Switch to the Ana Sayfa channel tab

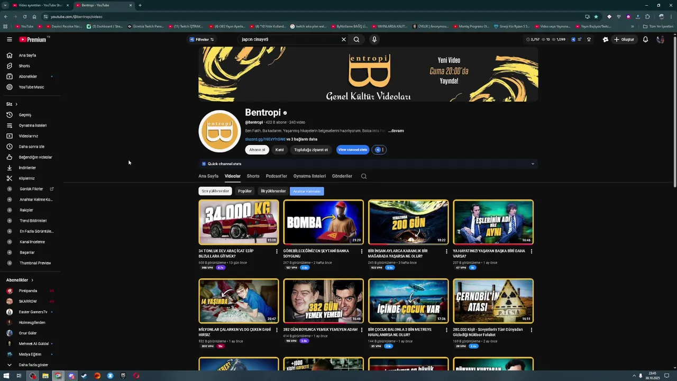point(208,176)
